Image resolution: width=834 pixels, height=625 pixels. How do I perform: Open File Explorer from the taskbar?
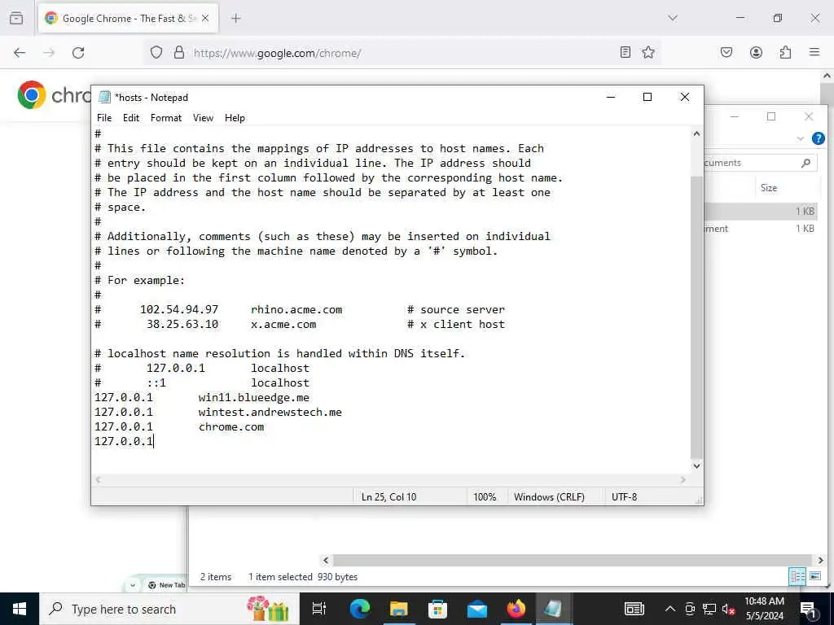(x=398, y=609)
